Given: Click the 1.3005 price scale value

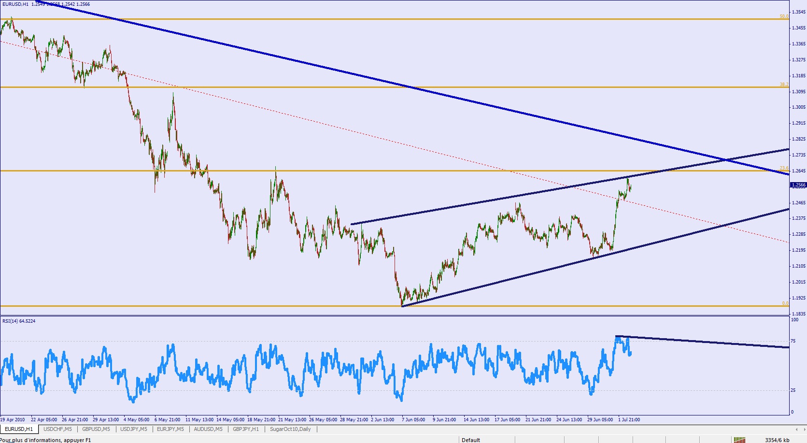Looking at the screenshot, I should [x=799, y=107].
